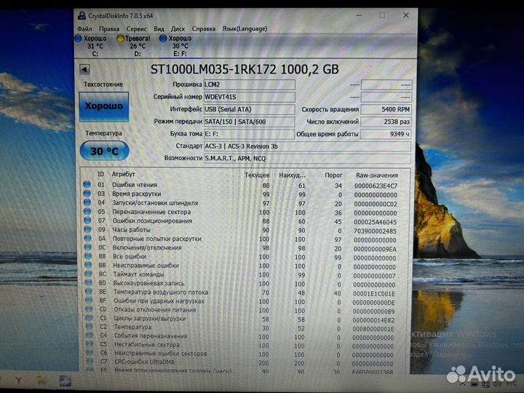This screenshot has height=393, width=524.
Task: Click status icon for Повторные попытки раскрутки
Action: pyautogui.click(x=88, y=238)
